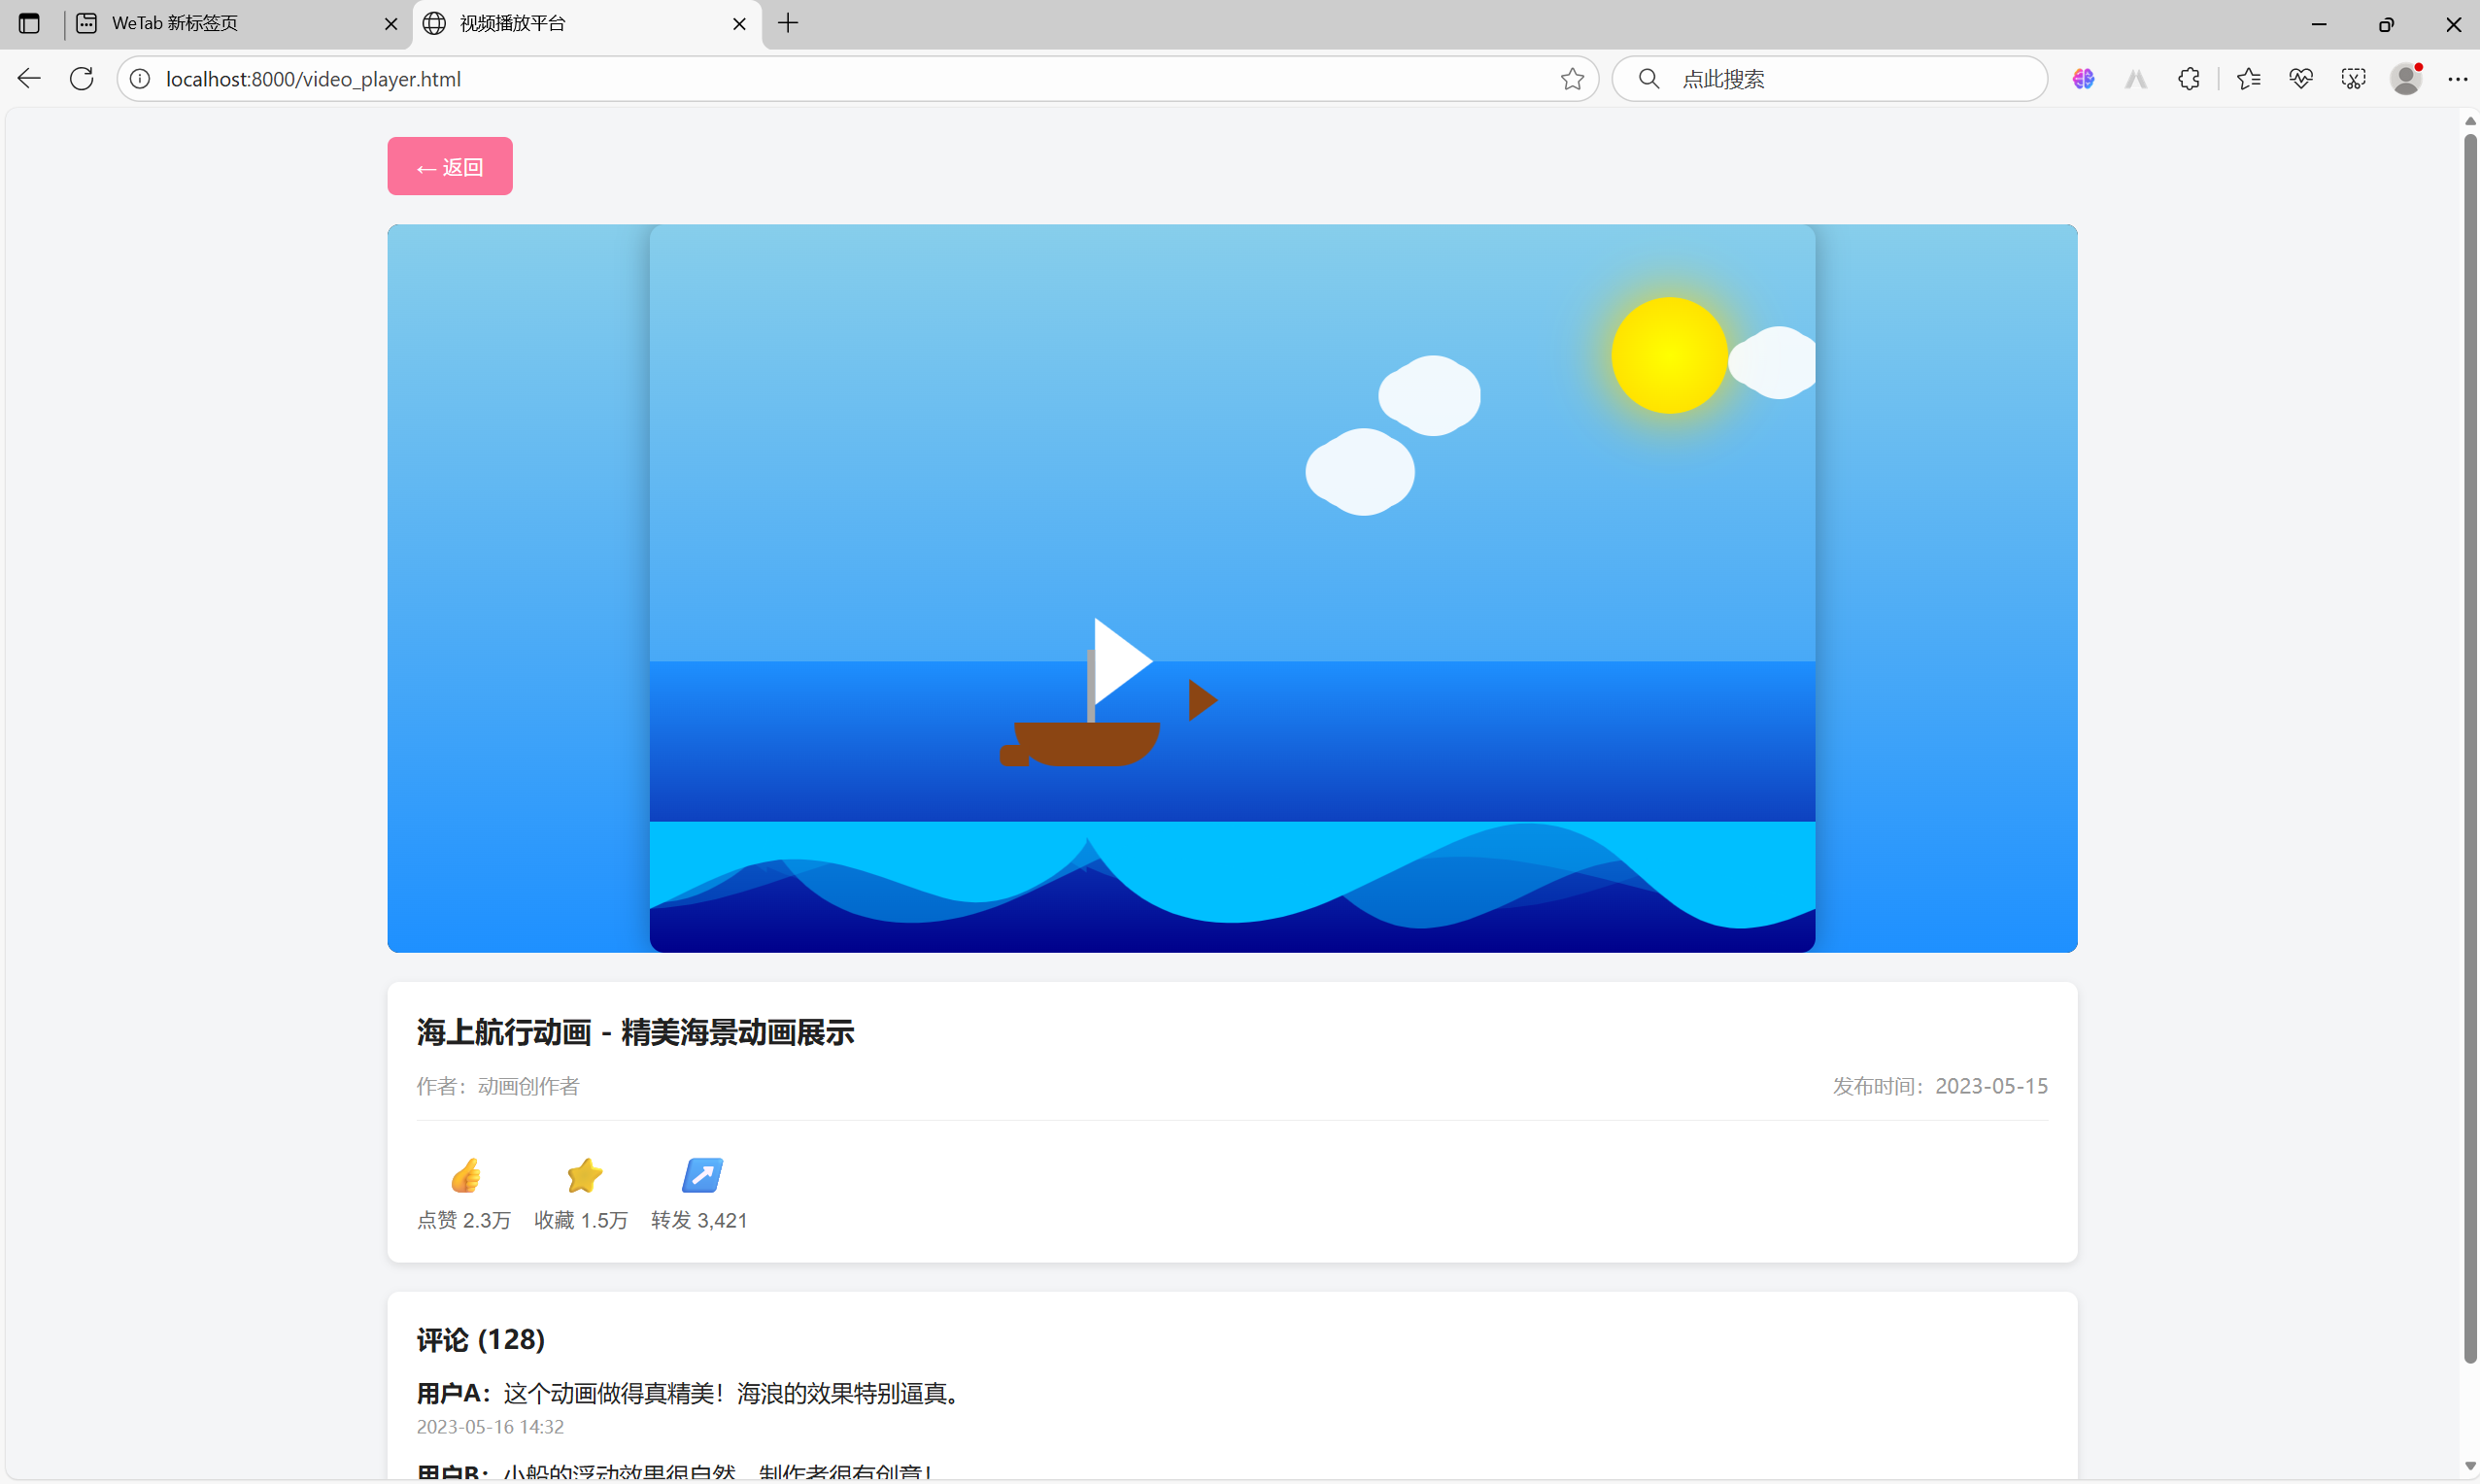Open the Collections star icon
Viewport: 2480px width, 1484px height.
[x=2248, y=78]
